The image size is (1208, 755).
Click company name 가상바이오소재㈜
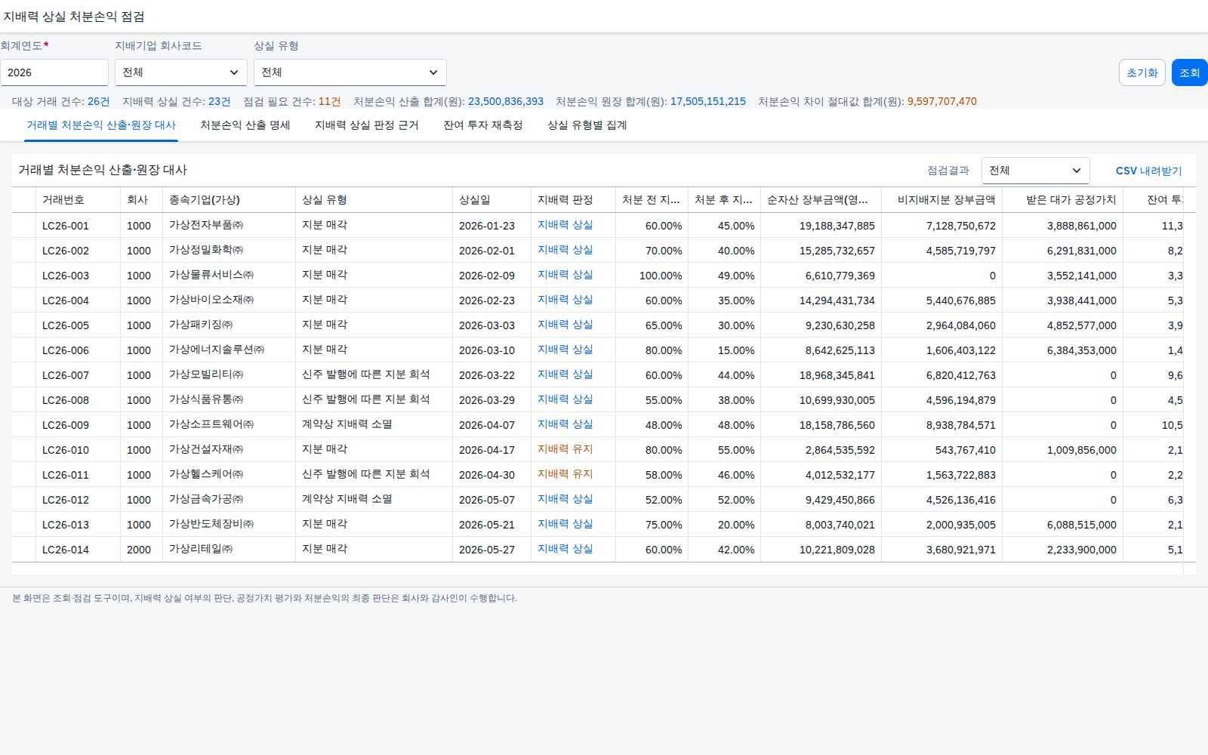211,300
